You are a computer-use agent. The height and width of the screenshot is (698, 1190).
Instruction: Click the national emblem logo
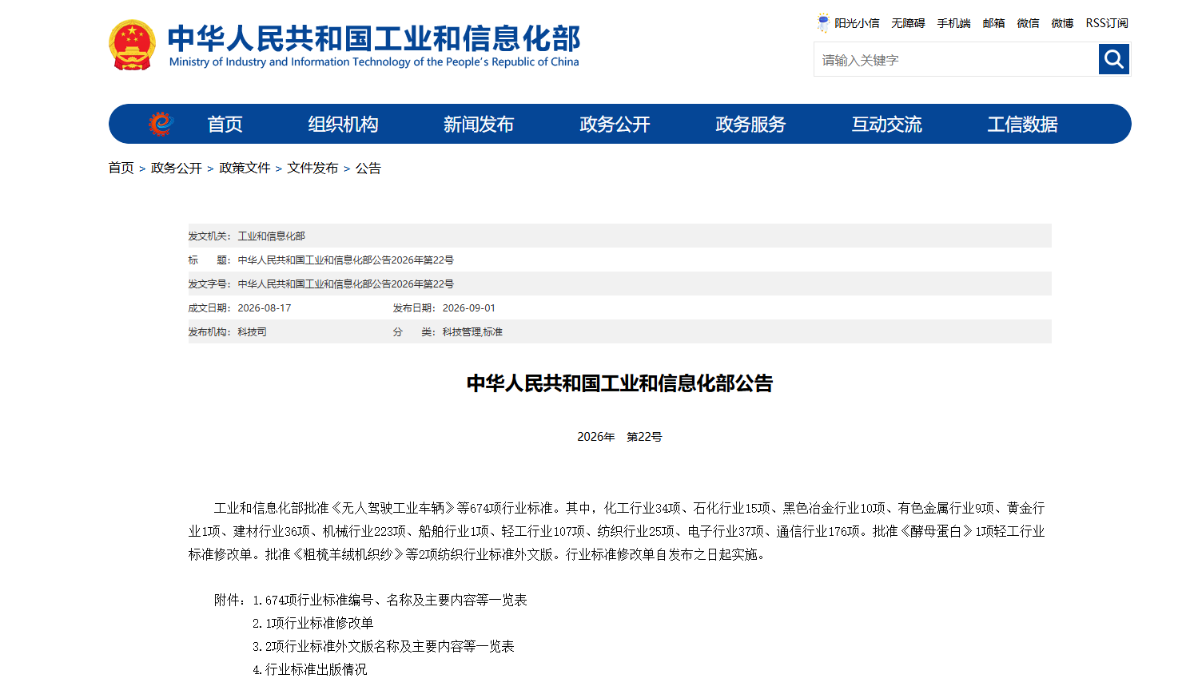[133, 46]
